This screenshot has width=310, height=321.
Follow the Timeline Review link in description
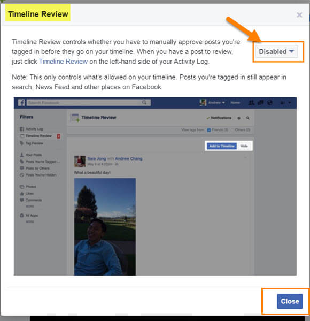click(x=63, y=62)
